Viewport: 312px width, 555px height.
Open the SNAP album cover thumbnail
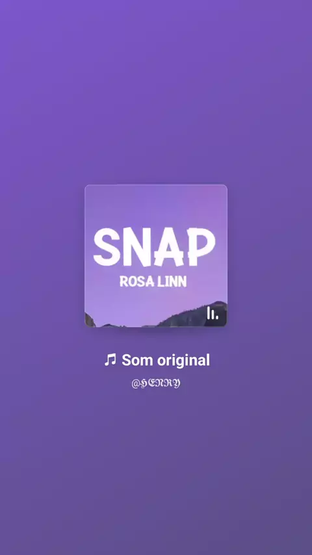156,255
